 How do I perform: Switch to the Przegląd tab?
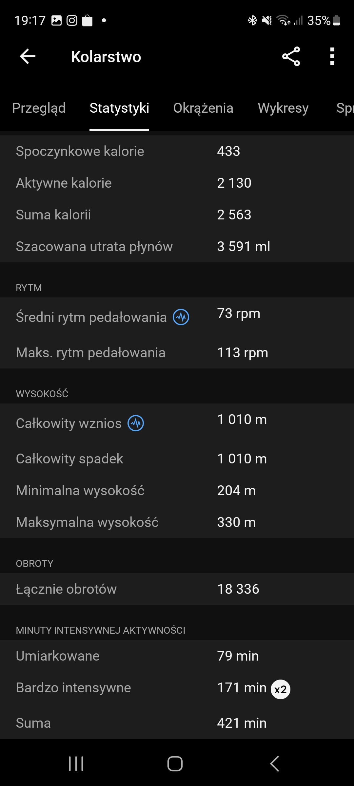39,108
